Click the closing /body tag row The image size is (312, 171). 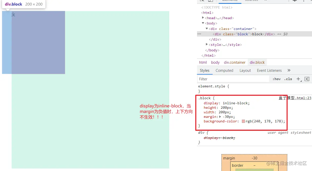coord(212,50)
